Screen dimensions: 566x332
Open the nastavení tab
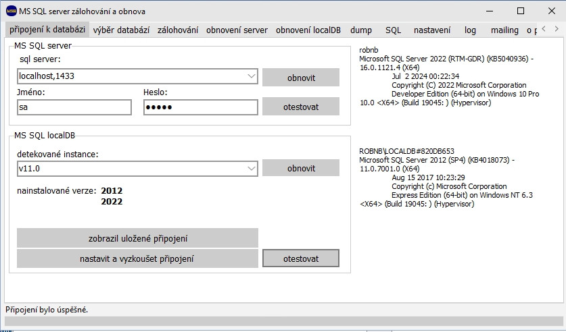click(x=432, y=30)
